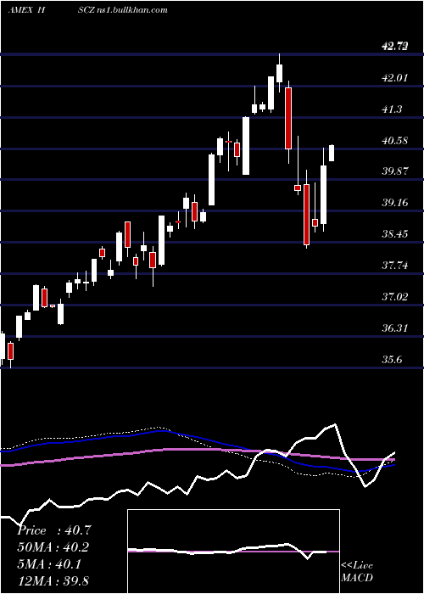Image resolution: width=424 pixels, height=594 pixels.
Task: Click the MACD inset chart panel
Action: (233, 552)
